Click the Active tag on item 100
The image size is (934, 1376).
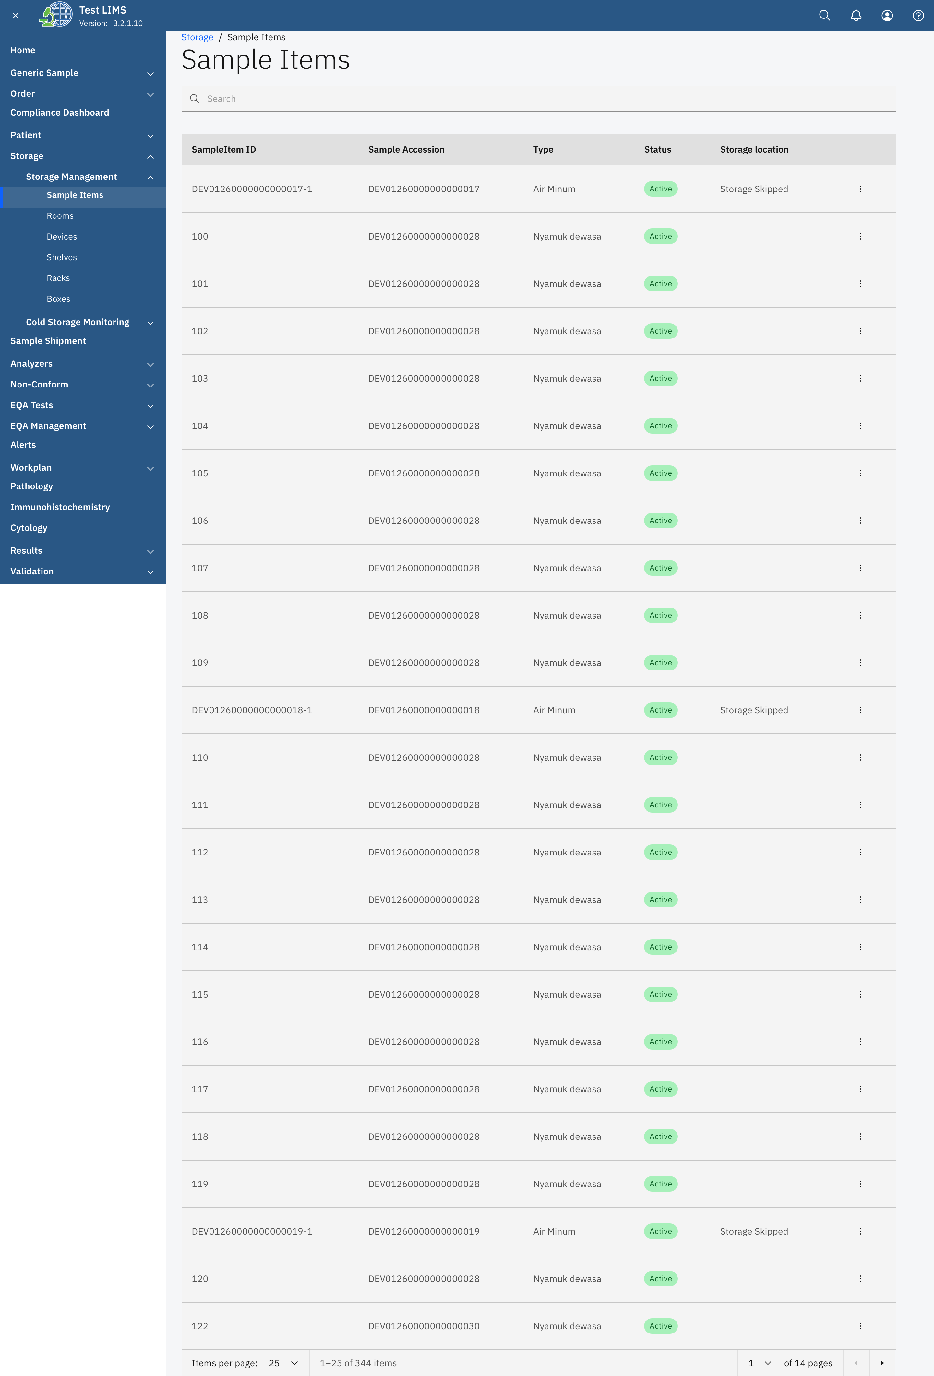[660, 236]
